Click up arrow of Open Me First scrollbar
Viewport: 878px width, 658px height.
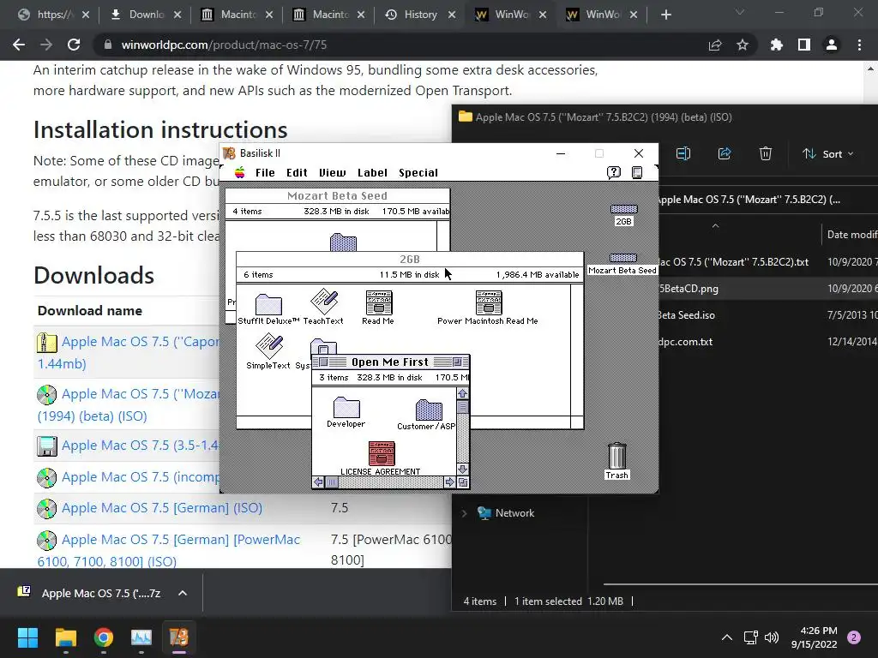[462, 393]
